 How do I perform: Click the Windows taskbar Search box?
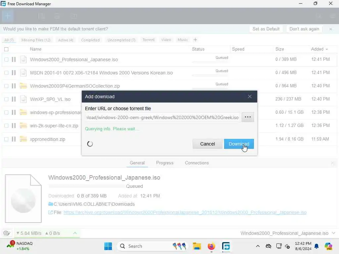tap(152, 246)
